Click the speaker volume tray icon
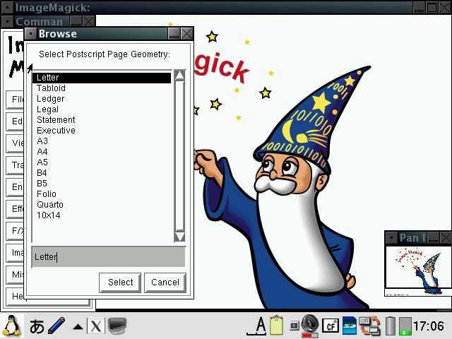452x339 pixels. 309,325
